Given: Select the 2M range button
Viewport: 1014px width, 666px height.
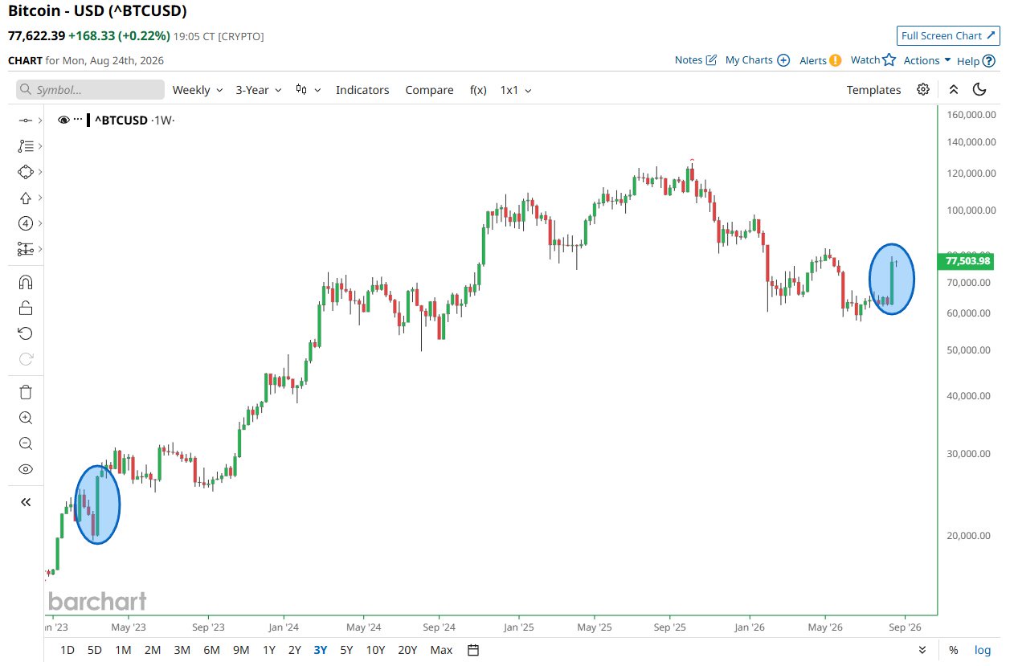Looking at the screenshot, I should coord(153,650).
